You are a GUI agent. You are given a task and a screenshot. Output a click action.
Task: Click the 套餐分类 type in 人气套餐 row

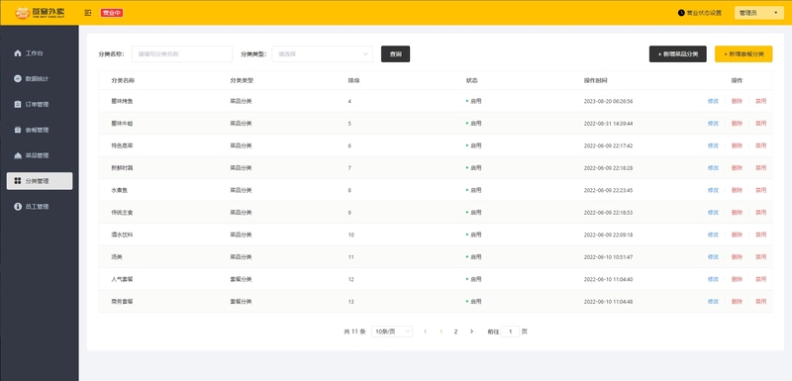[241, 279]
